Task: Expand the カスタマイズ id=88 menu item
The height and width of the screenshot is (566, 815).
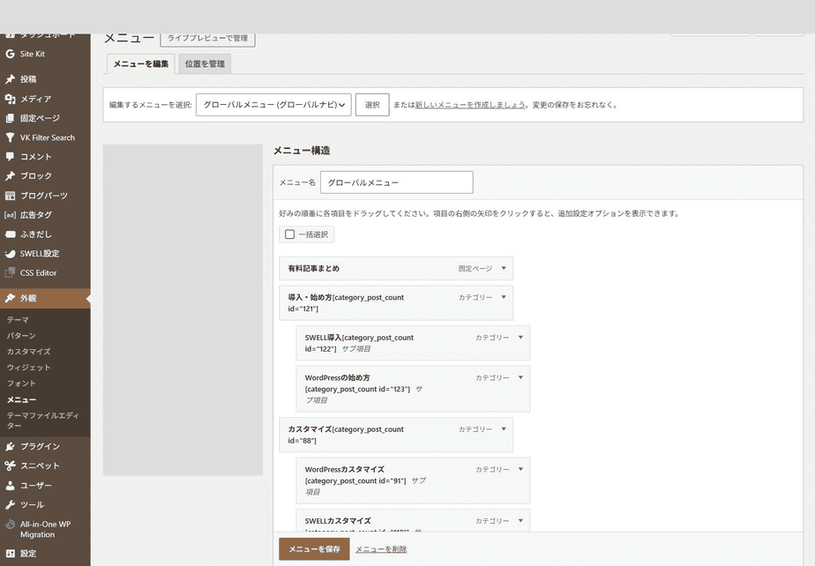Action: (x=504, y=428)
